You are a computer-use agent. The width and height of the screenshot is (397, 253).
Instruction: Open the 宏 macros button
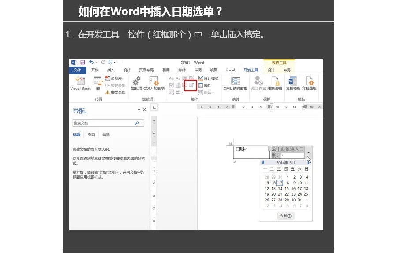tap(98, 83)
